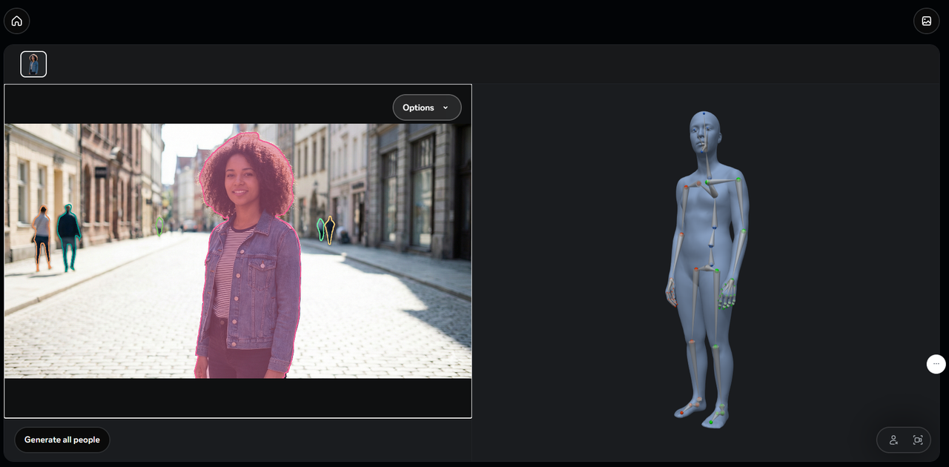Select the remove person tool
Viewport: 949px width, 467px height.
click(x=893, y=440)
